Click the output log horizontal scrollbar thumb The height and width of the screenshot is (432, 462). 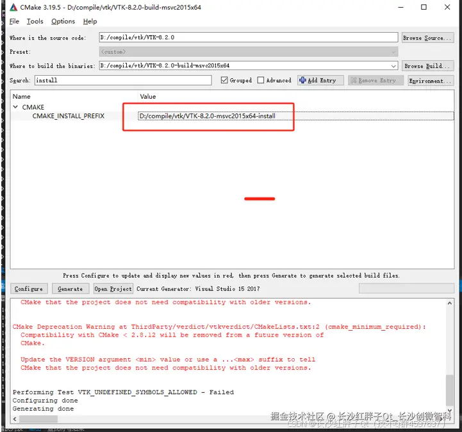(38, 419)
